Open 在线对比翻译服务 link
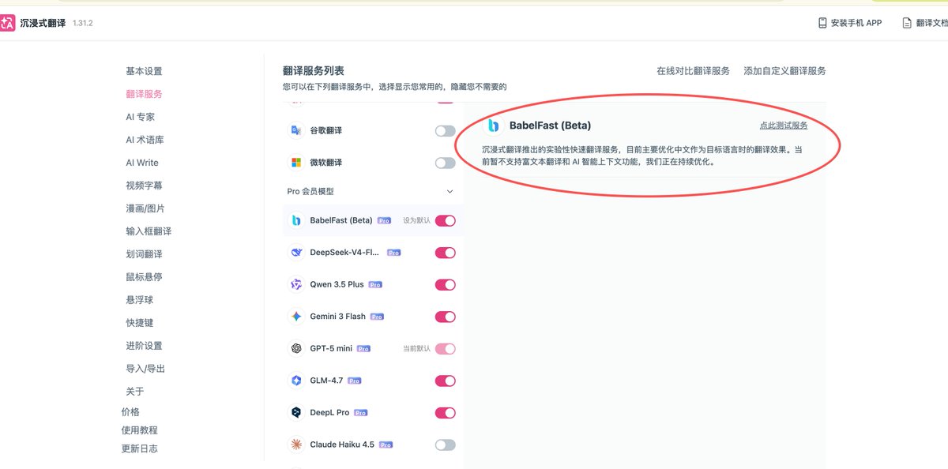This screenshot has height=469, width=948. (x=694, y=71)
